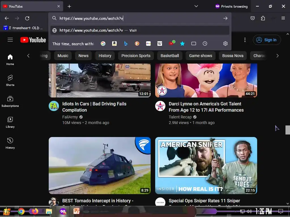The image size is (290, 217).
Task: Open History in the YouTube sidebar
Action: pos(10,143)
